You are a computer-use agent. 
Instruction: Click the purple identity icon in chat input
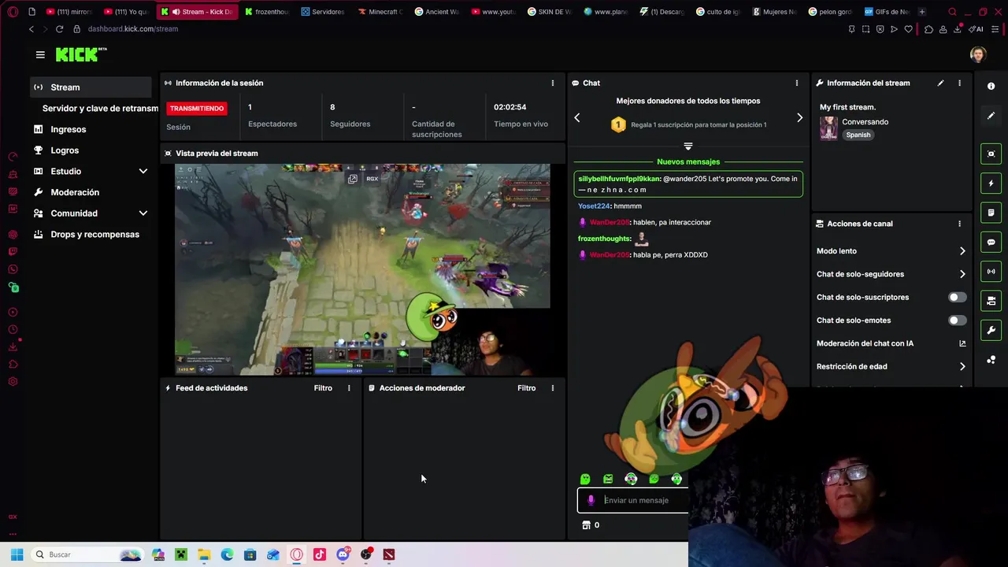(591, 500)
